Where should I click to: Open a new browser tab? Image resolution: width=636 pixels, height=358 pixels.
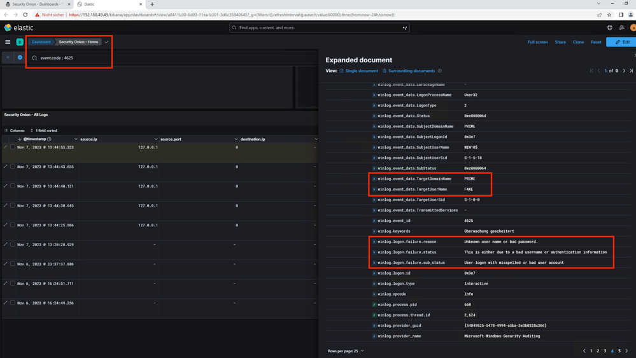pos(152,4)
